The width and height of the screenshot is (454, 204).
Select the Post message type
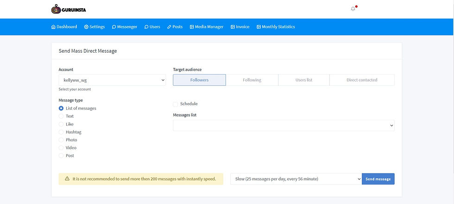tap(61, 156)
